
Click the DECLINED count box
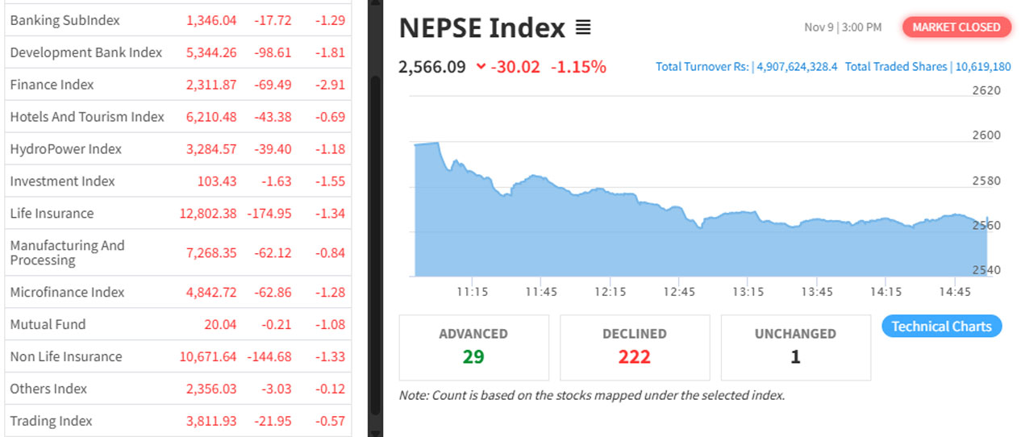[635, 347]
